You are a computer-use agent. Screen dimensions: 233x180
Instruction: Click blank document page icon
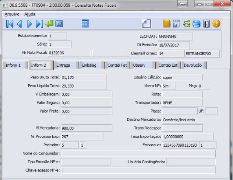(x=147, y=24)
